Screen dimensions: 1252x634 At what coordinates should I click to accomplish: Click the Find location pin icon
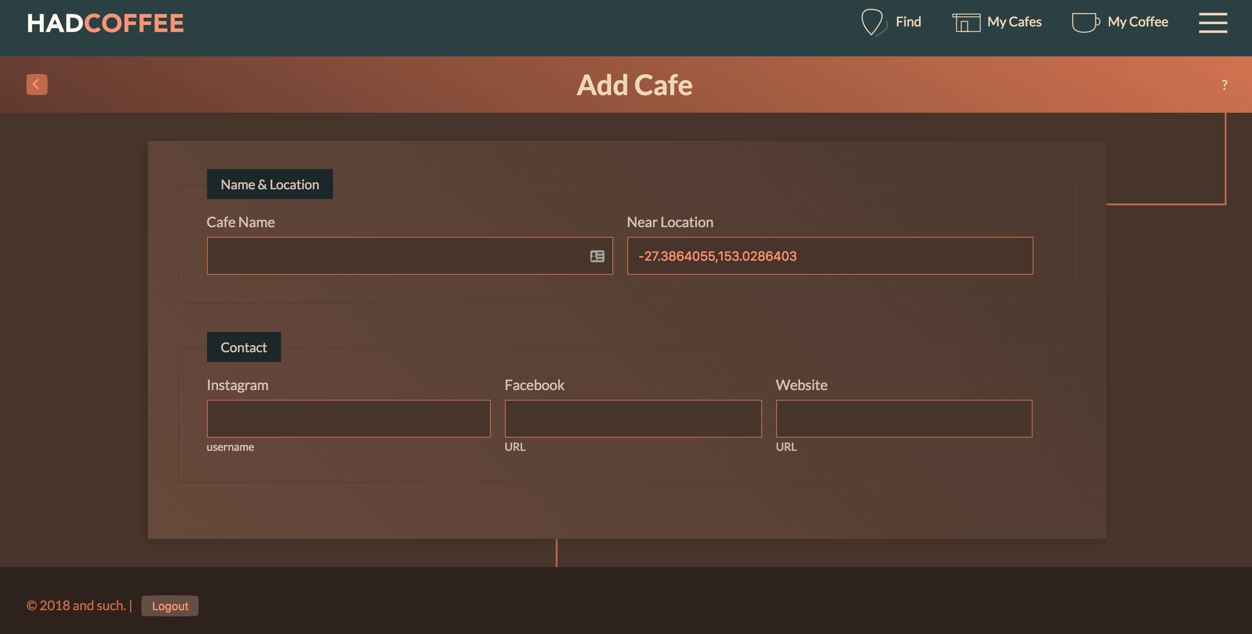[x=872, y=22]
